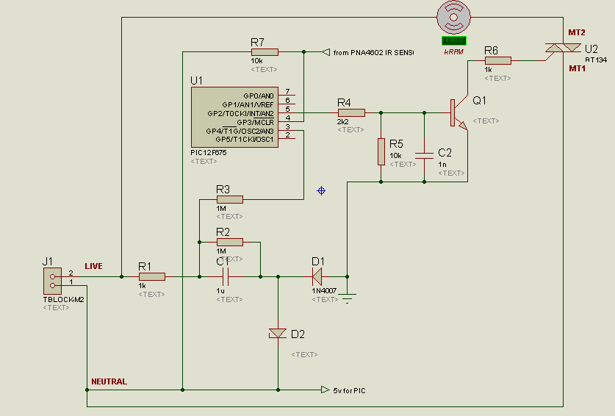This screenshot has width=615, height=416.
Task: Click the IR sensor input terminal arrow
Action: pos(326,51)
